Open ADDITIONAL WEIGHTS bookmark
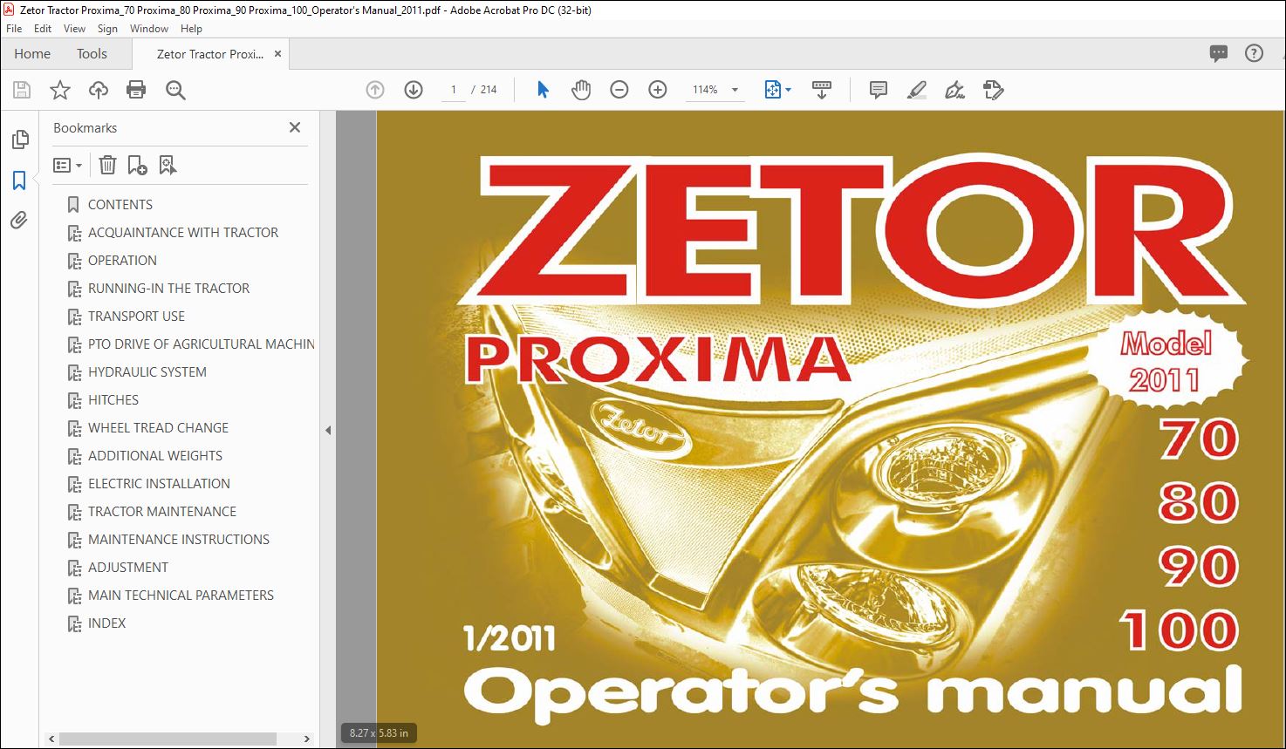Screen dimensions: 1286x749 [155, 455]
